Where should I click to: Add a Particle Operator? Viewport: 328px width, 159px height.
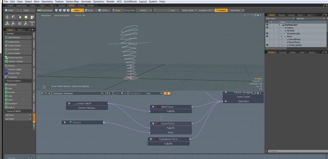(x=18, y=57)
